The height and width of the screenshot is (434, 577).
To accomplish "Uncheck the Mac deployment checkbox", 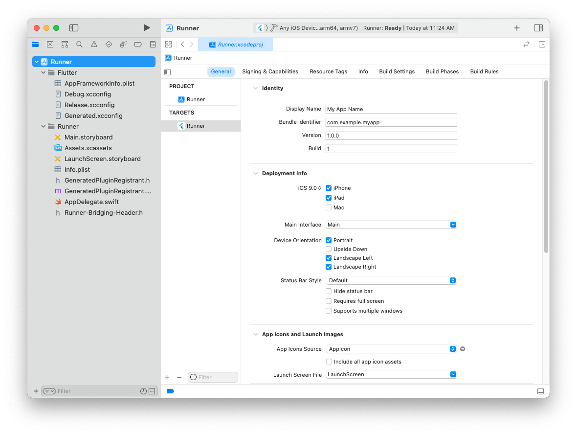I will click(329, 207).
